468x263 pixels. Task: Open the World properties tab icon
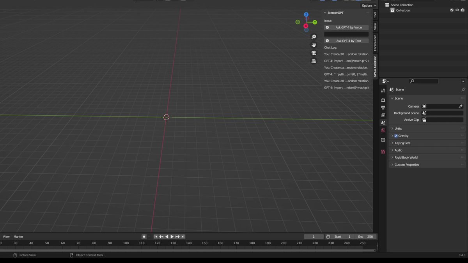(383, 130)
